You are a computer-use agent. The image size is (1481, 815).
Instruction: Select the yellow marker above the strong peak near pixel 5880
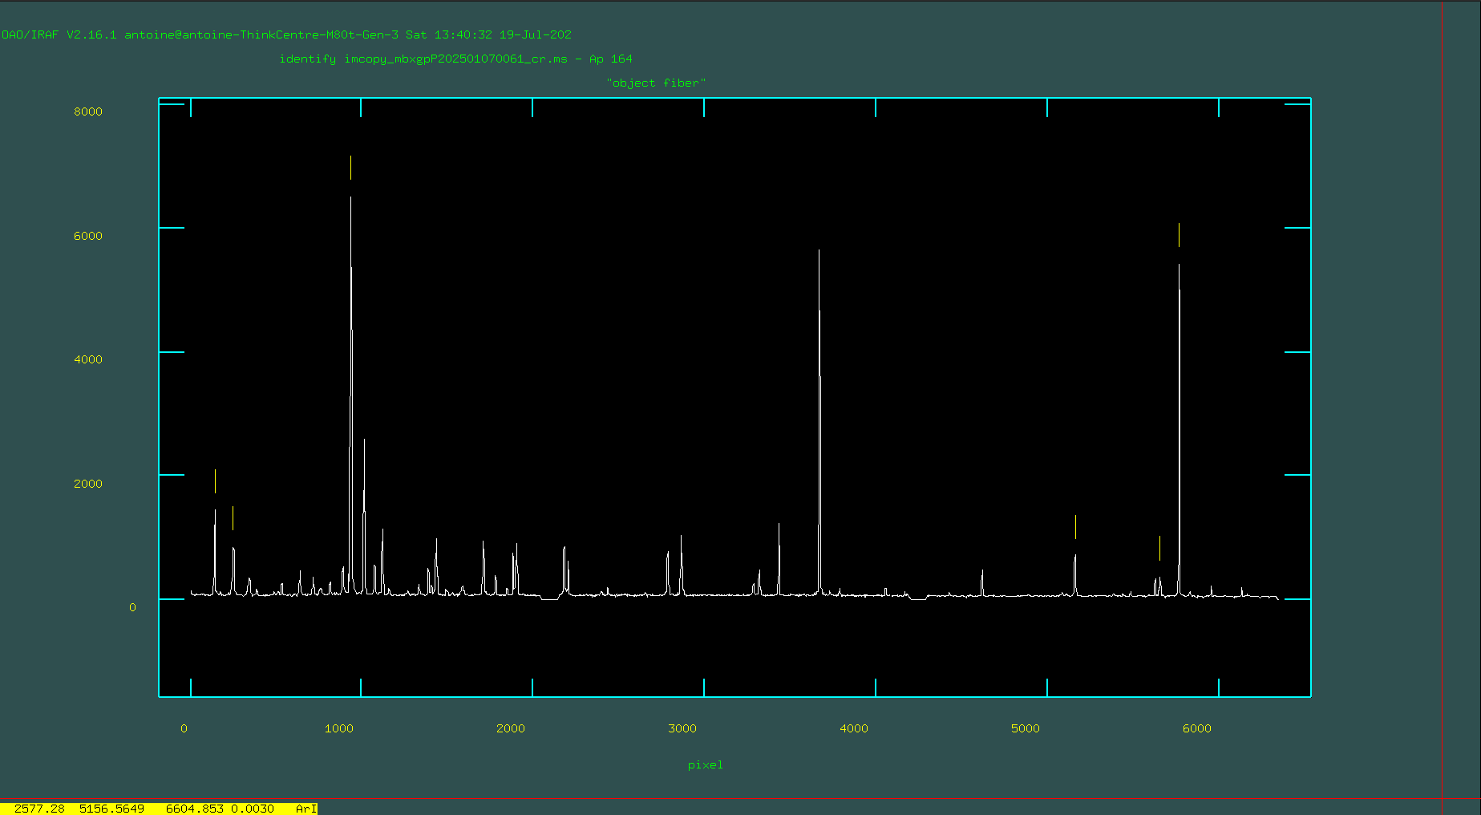tap(1179, 235)
